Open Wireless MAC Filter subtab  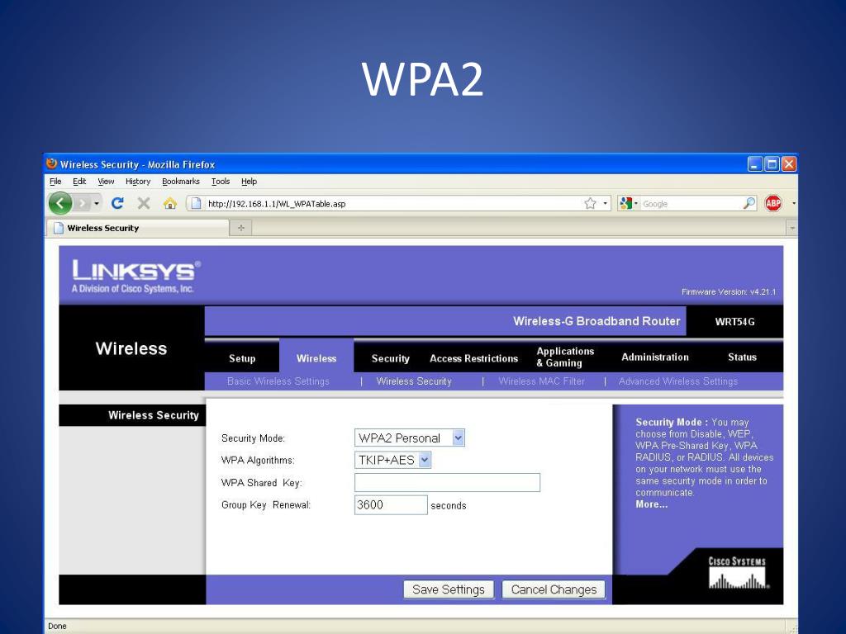pos(542,381)
